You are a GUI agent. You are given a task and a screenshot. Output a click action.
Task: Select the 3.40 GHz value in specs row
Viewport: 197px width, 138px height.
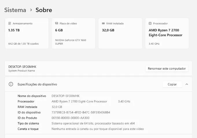[x=124, y=101]
